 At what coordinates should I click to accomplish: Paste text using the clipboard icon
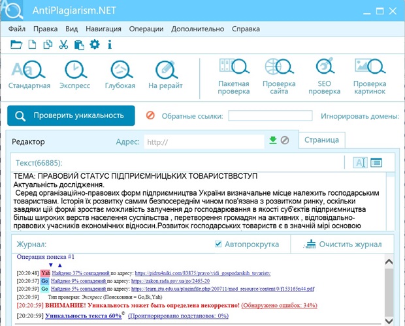pyautogui.click(x=79, y=44)
